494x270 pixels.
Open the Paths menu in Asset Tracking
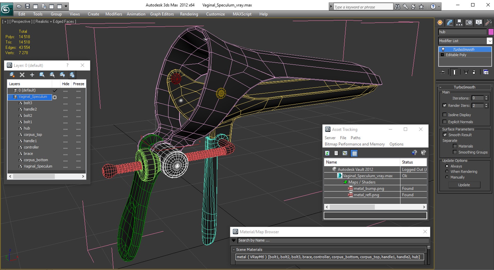click(355, 138)
